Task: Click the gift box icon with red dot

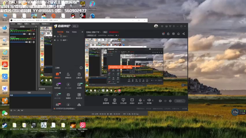Action: [163, 34]
